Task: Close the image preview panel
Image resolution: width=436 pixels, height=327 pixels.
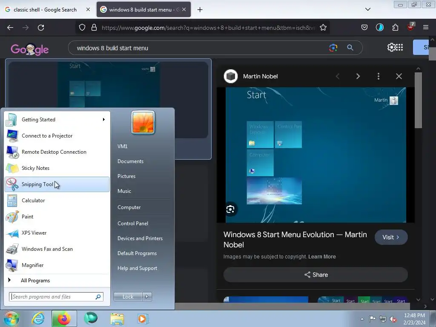Action: (x=399, y=76)
